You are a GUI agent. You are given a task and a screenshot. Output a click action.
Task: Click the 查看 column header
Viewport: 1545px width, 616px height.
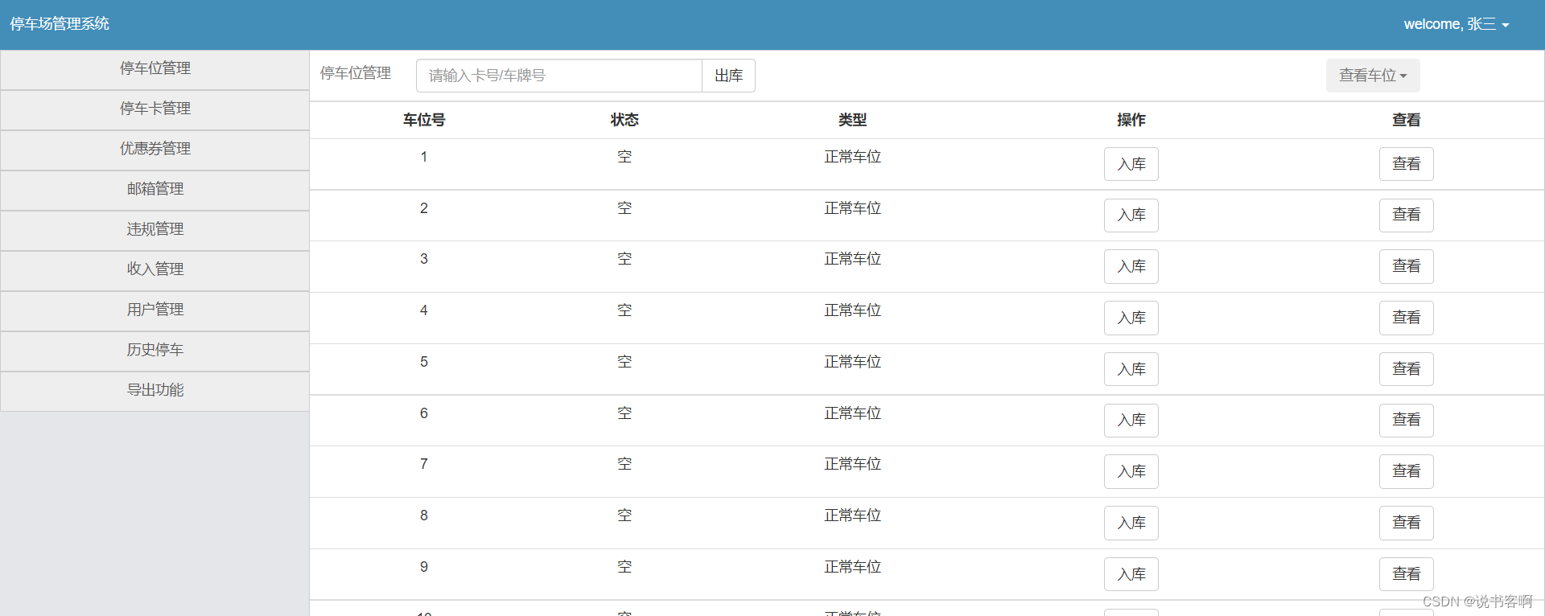[1407, 120]
